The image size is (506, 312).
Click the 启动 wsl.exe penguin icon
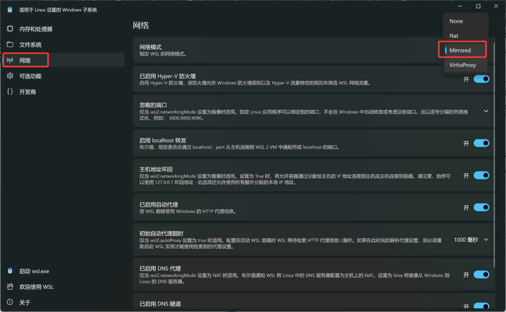click(x=10, y=271)
